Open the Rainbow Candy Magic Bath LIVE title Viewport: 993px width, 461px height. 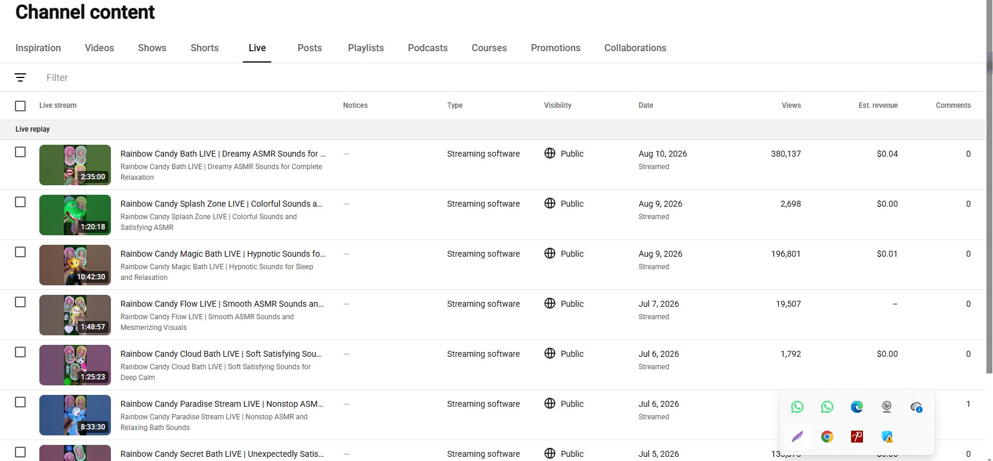click(223, 254)
